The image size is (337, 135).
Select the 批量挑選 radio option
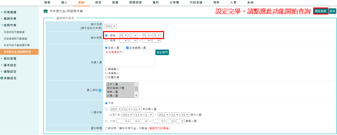(106, 77)
